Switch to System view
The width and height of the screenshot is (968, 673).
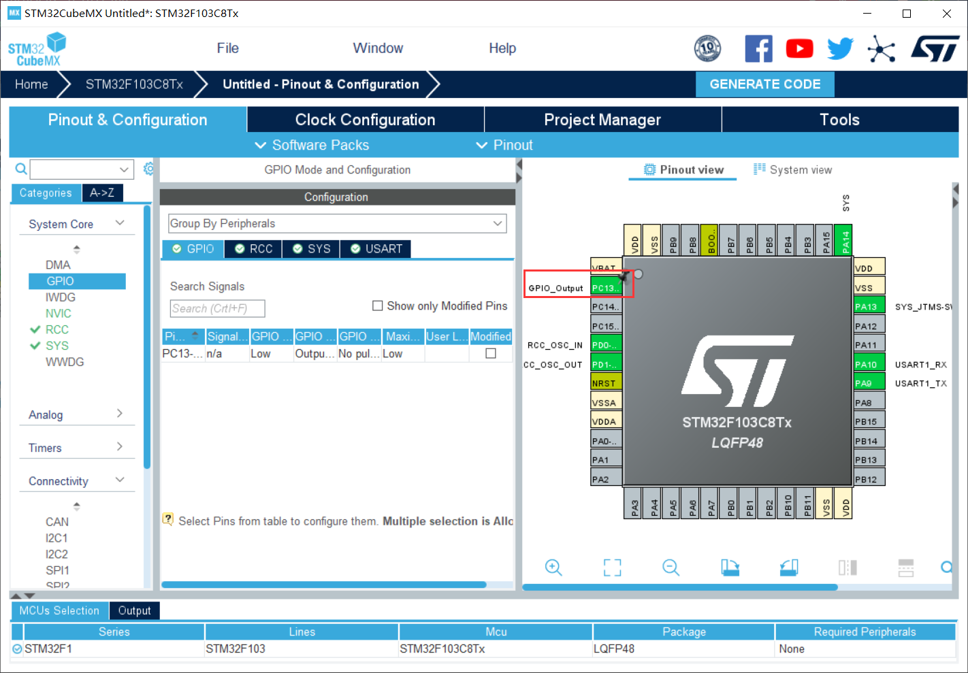793,169
